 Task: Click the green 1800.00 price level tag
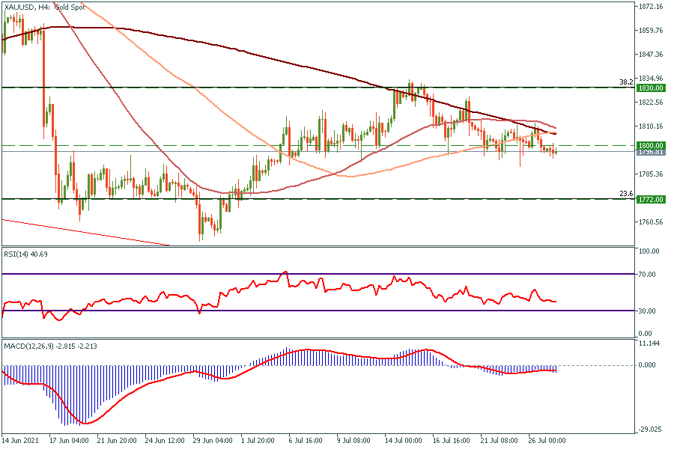click(649, 145)
